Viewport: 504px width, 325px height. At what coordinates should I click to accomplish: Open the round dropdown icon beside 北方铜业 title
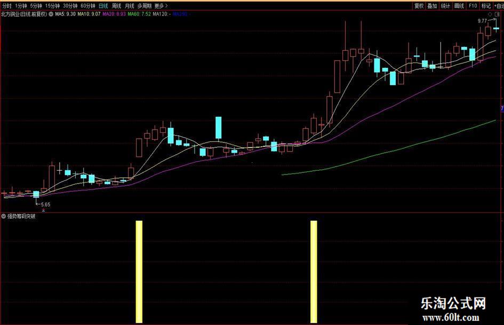(51, 14)
